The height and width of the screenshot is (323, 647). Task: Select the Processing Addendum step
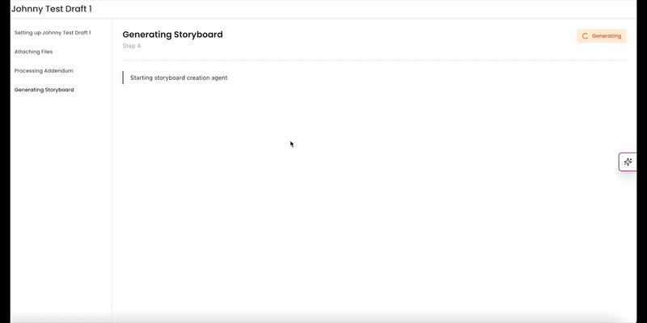coord(44,71)
